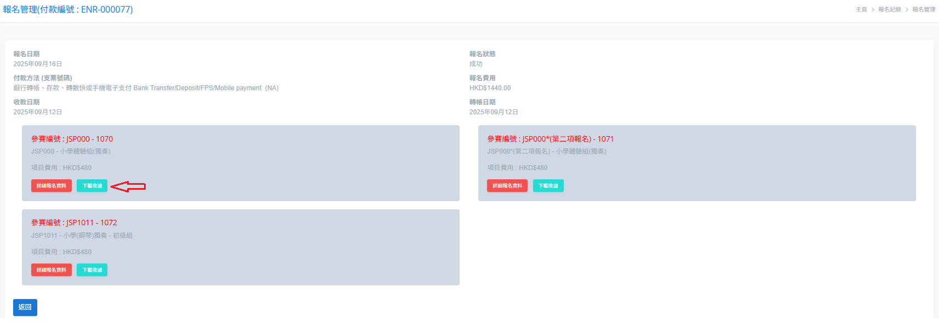Click the Bank Transfer/Deposit/FPS payment method text
This screenshot has height=322, width=939.
pyautogui.click(x=146, y=88)
